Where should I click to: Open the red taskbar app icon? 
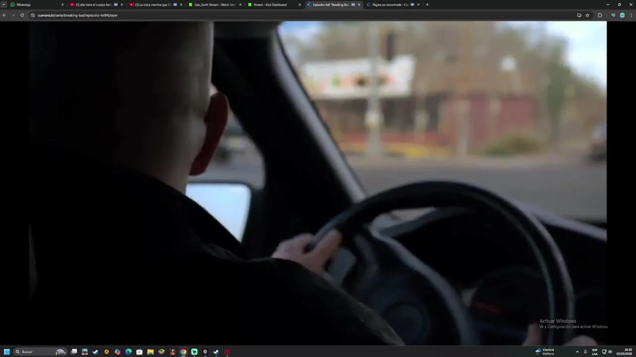coord(227,352)
